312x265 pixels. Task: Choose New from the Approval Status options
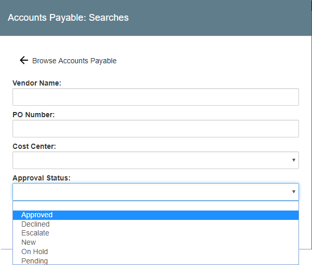pyautogui.click(x=29, y=243)
